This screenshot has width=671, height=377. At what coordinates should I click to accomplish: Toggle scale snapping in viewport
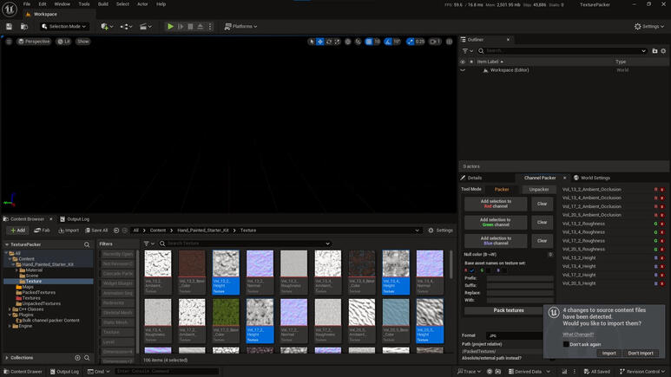(410, 42)
